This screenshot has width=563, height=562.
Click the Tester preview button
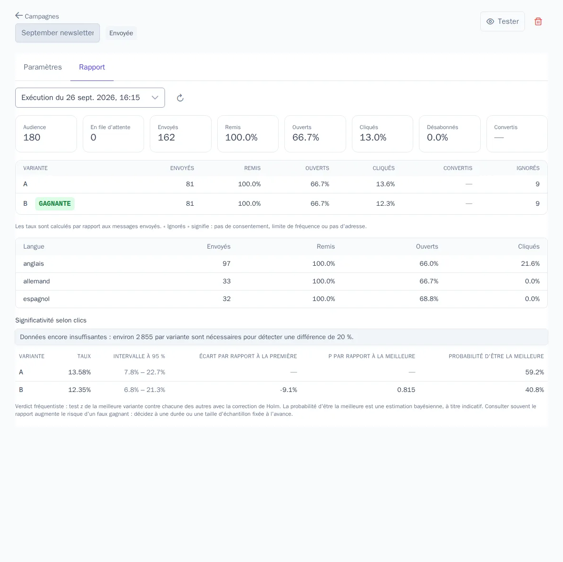502,21
